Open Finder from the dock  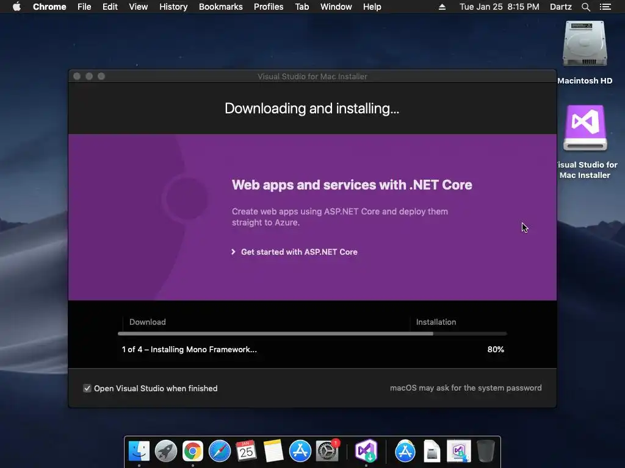[139, 451]
